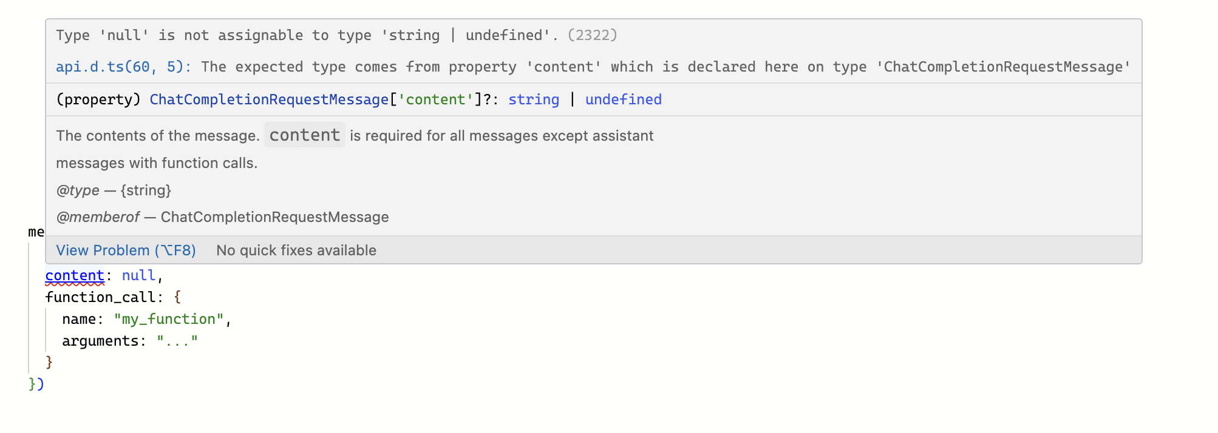Click the closing brace of the message object
1218x433 pixels.
(x=49, y=361)
